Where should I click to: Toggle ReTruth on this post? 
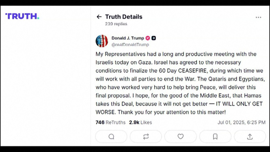(146, 137)
